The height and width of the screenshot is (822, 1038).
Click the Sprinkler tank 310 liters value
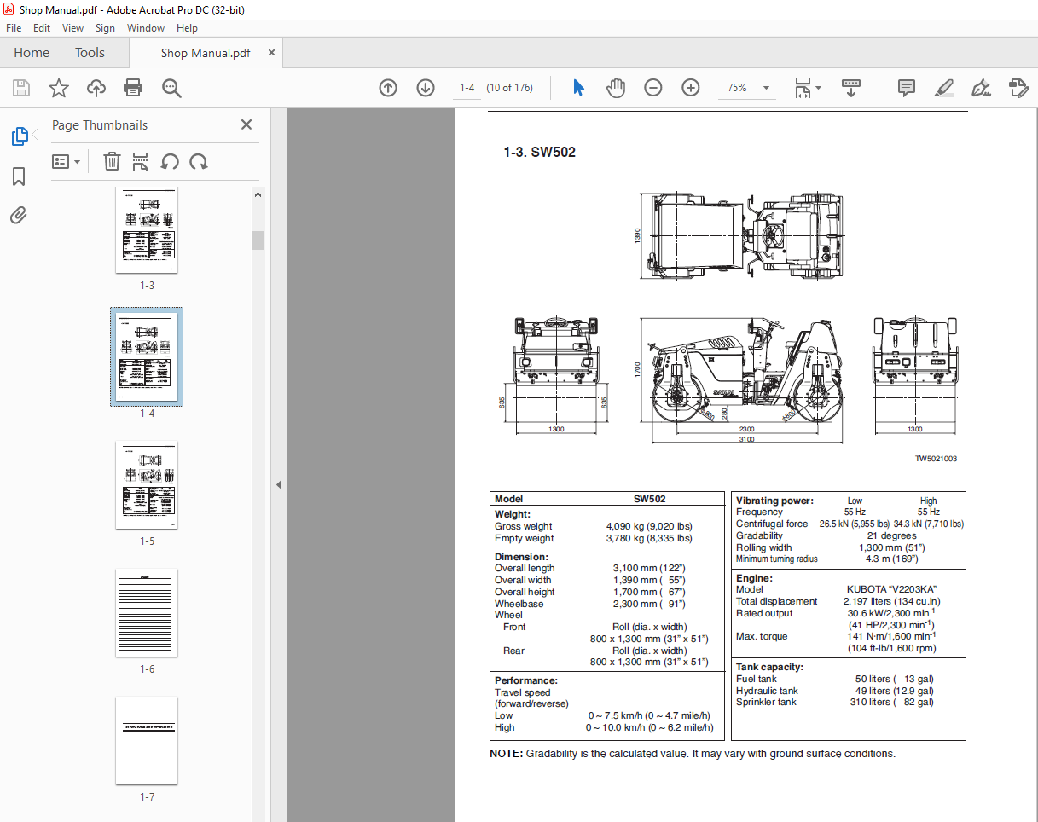[x=892, y=703]
